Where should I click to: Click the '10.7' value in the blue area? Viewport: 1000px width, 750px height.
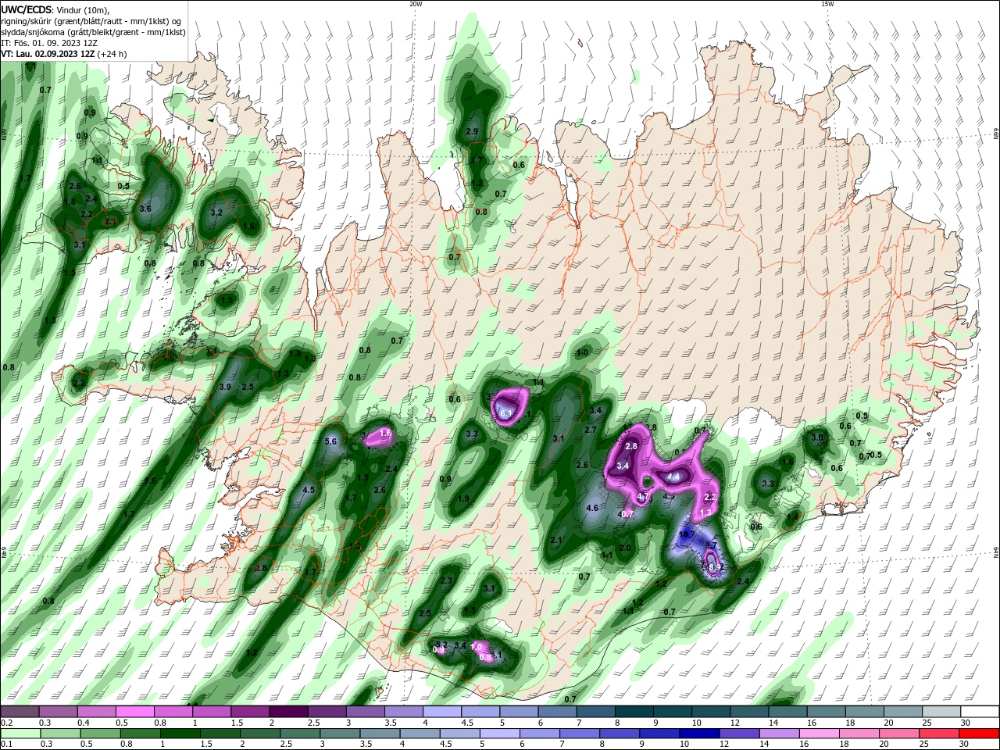pos(687,535)
